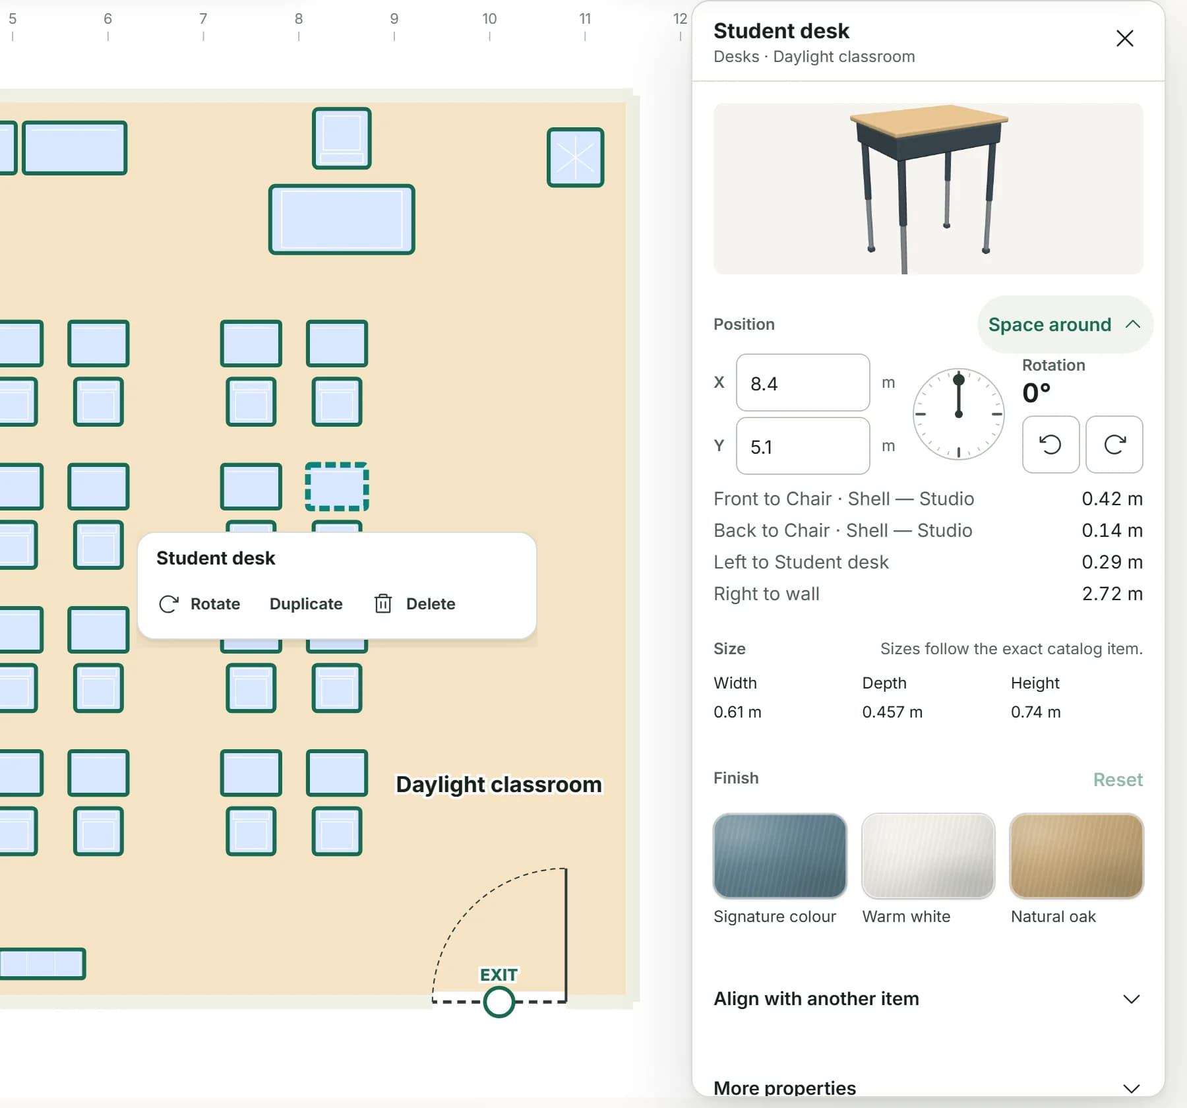Select the door EXIT handle circle
Viewport: 1187px width, 1108px height.
coord(499,1002)
